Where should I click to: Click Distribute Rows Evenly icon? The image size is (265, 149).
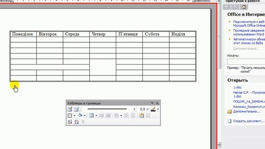point(126,115)
